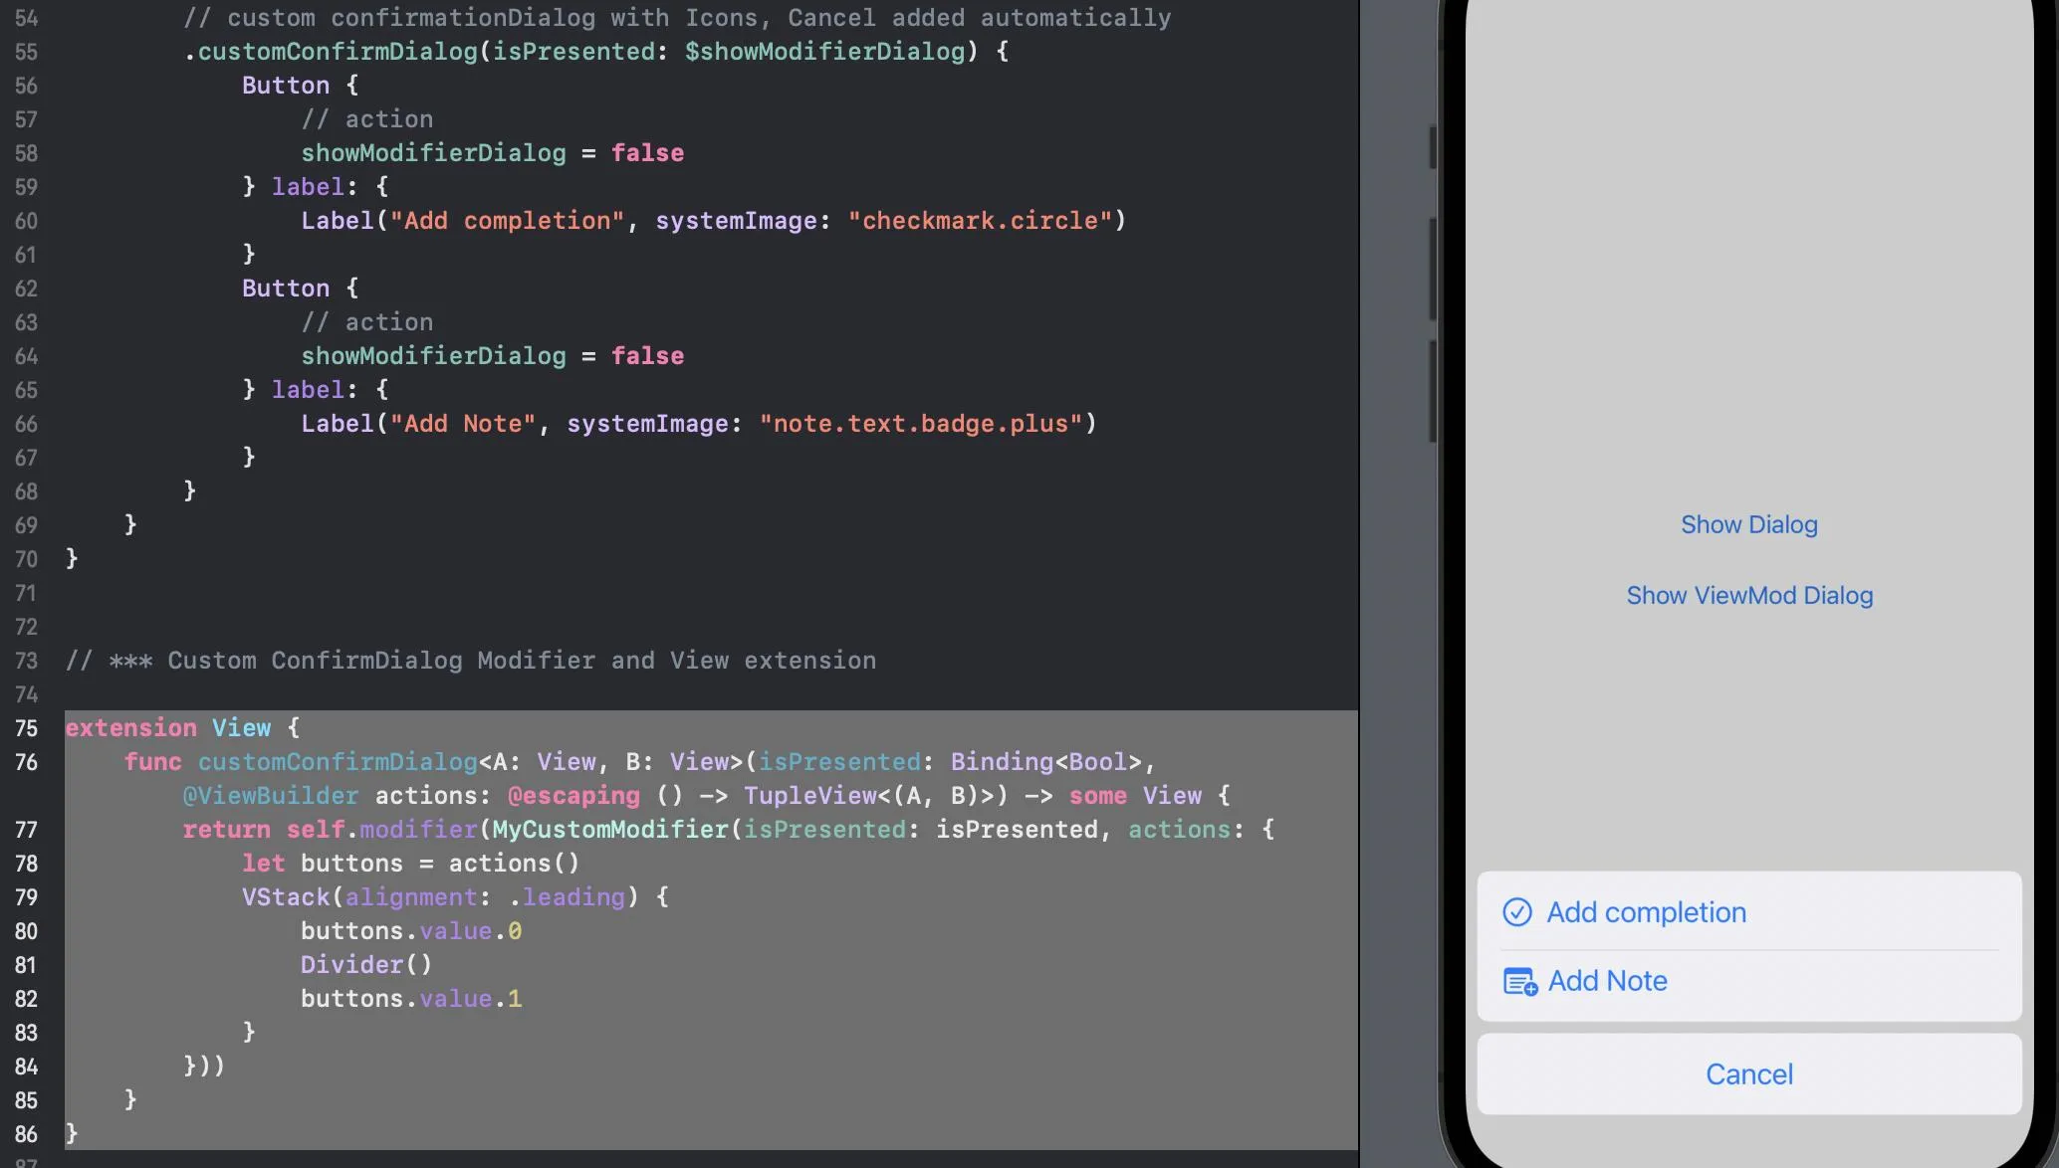Choose the Add completion text option
This screenshot has width=2059, height=1168.
(1646, 912)
